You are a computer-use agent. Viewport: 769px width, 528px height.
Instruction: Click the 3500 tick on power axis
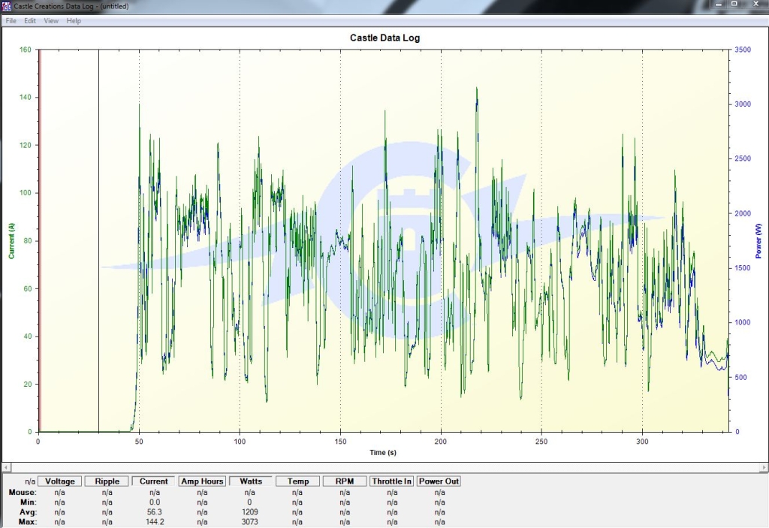pos(743,50)
